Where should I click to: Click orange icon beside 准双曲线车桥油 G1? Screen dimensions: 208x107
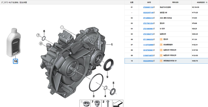(161, 61)
